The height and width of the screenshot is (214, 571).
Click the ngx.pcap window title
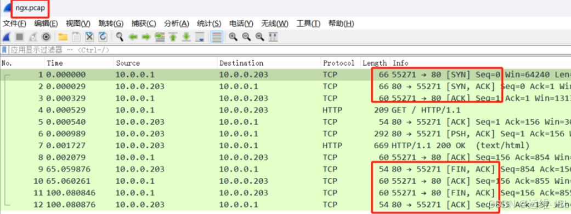(31, 9)
